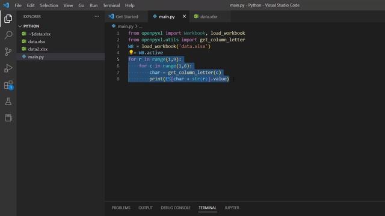Click line number 1 in the gutter
The height and width of the screenshot is (216, 385).
(118, 33)
